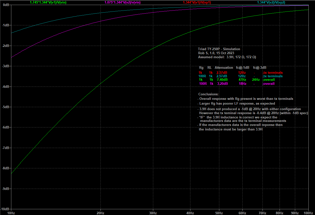Click the -9dB vertical axis label
The width and height of the screenshot is (315, 215).
pos(6,189)
